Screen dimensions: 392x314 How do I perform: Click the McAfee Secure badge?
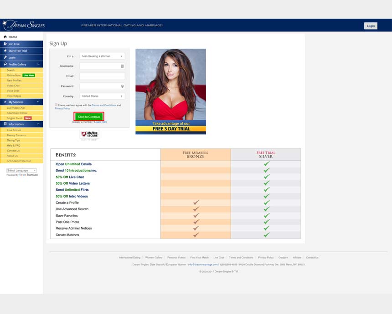point(89,135)
